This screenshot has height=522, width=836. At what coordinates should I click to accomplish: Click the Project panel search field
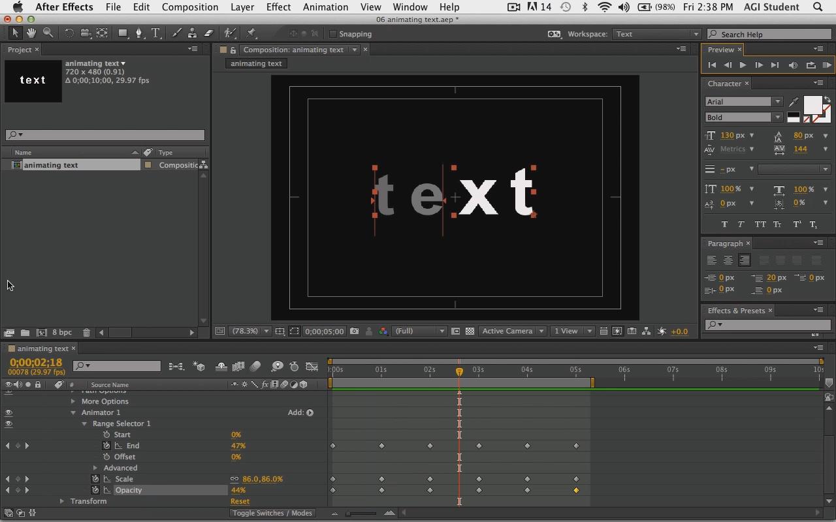point(105,135)
